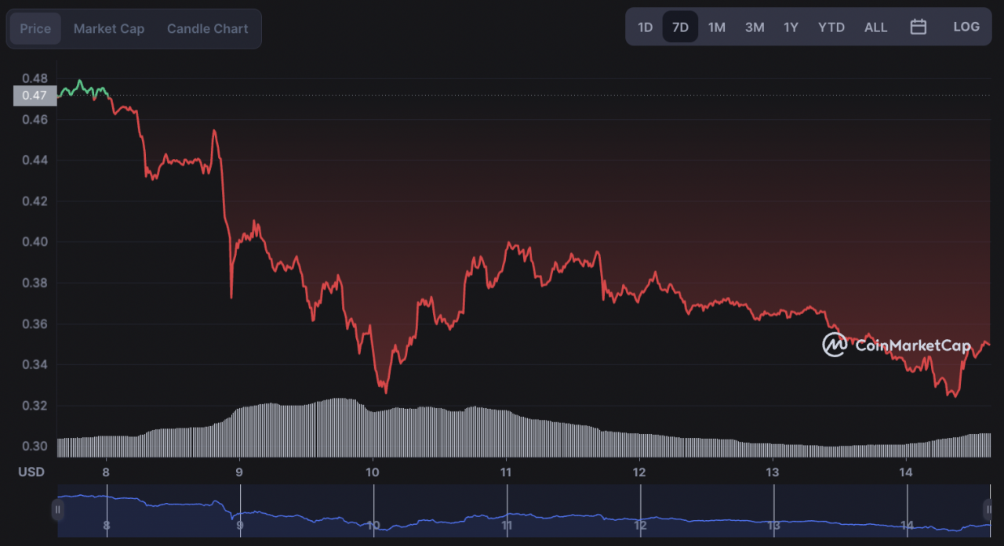The width and height of the screenshot is (1004, 546).
Task: Open the Candle Chart tab
Action: tap(207, 28)
